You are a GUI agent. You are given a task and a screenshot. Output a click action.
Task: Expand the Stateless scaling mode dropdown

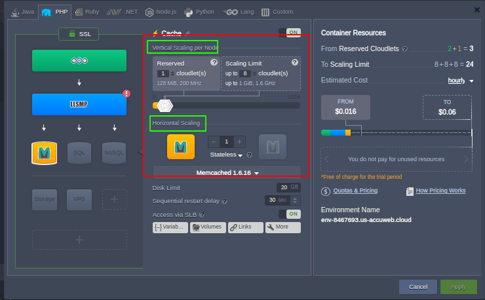(x=226, y=155)
